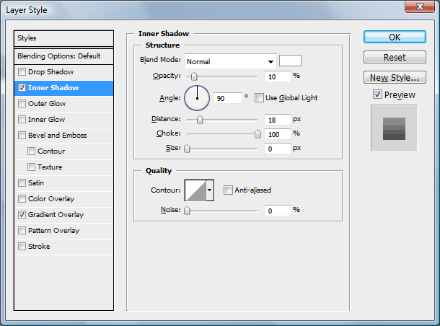This screenshot has height=326, width=440.
Task: Expand the Contour picker arrow
Action: (210, 190)
